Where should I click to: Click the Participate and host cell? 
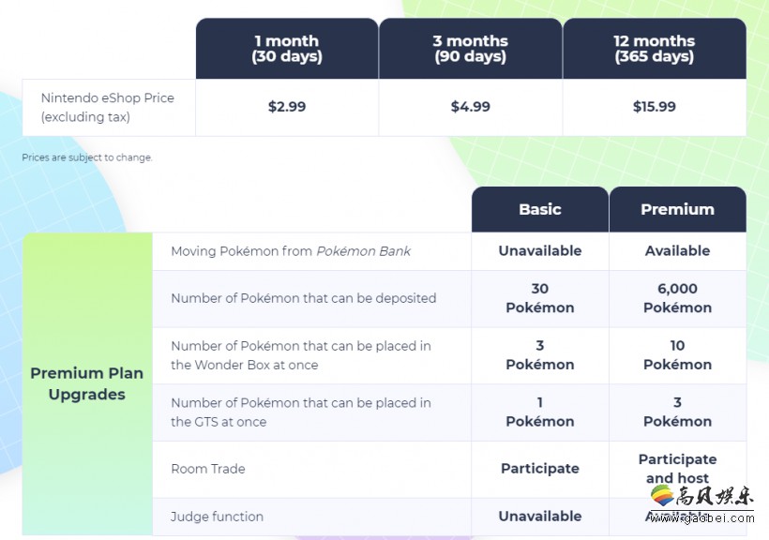[678, 469]
